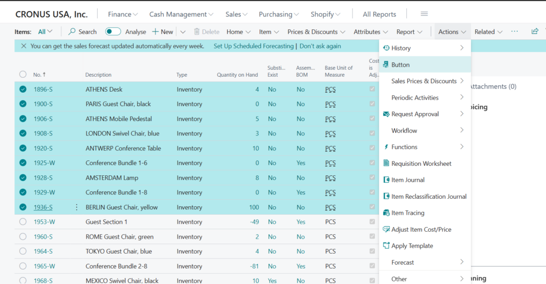Click the Search magnifier icon

[72, 31]
